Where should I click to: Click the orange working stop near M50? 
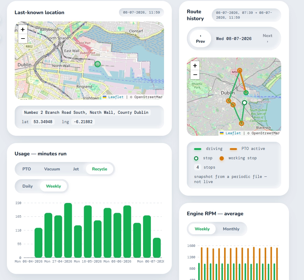[240, 70]
